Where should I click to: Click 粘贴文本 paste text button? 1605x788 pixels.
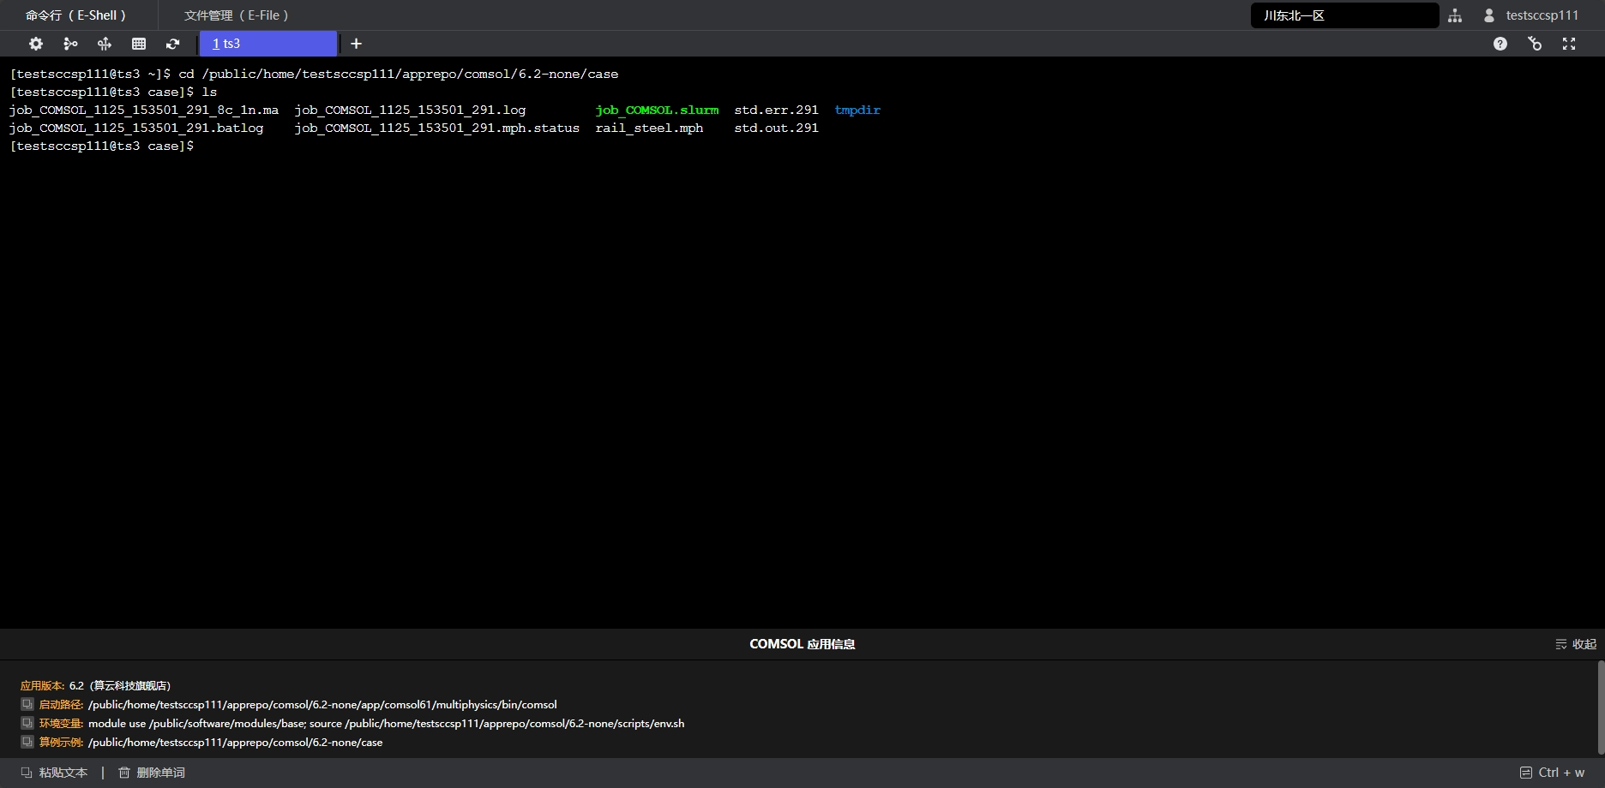point(55,773)
